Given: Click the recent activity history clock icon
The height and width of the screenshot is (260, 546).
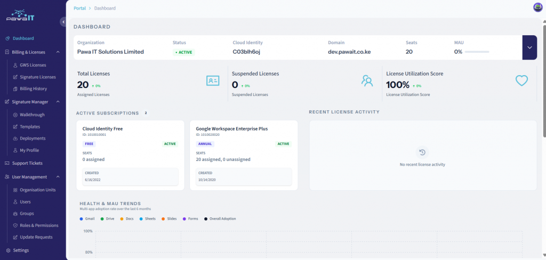Looking at the screenshot, I should point(422,152).
